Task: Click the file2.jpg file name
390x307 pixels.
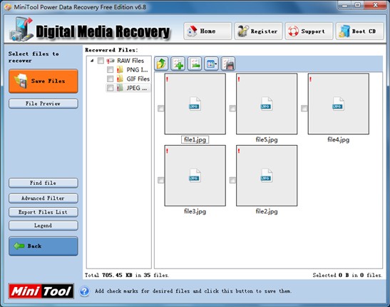Action: (x=267, y=211)
